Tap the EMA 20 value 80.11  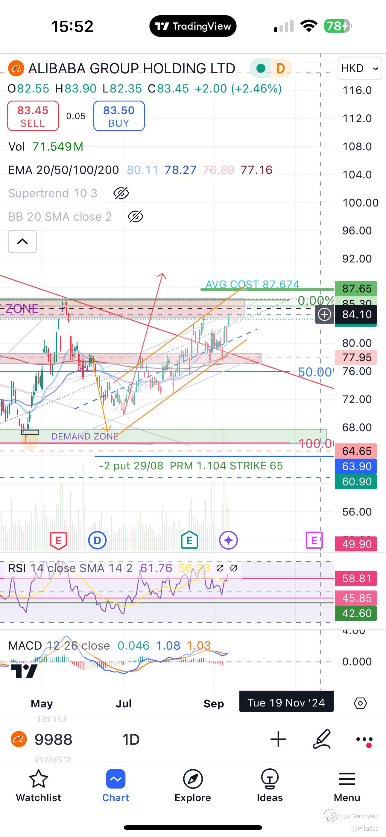pyautogui.click(x=142, y=170)
